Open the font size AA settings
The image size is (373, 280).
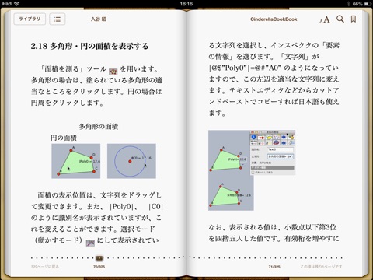325,19
